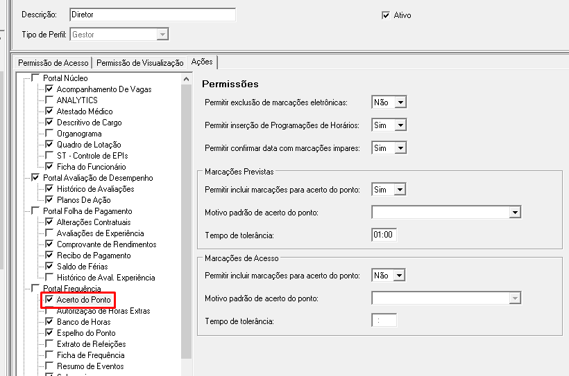Open inserção de Programações de Horários dropdown
The image size is (569, 376).
tap(400, 125)
